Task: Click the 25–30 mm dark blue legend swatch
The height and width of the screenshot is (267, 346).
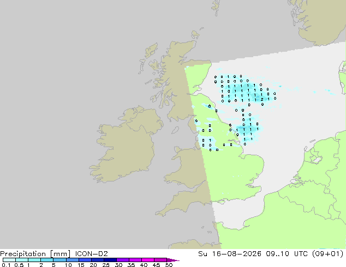Action: click(x=110, y=260)
